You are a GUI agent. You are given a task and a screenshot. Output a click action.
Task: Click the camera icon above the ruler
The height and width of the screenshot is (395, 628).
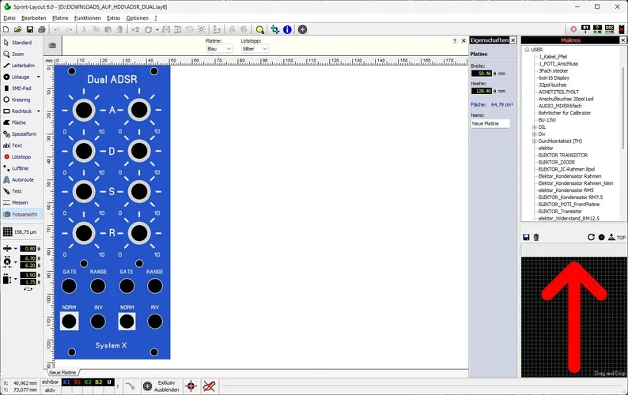click(x=52, y=46)
